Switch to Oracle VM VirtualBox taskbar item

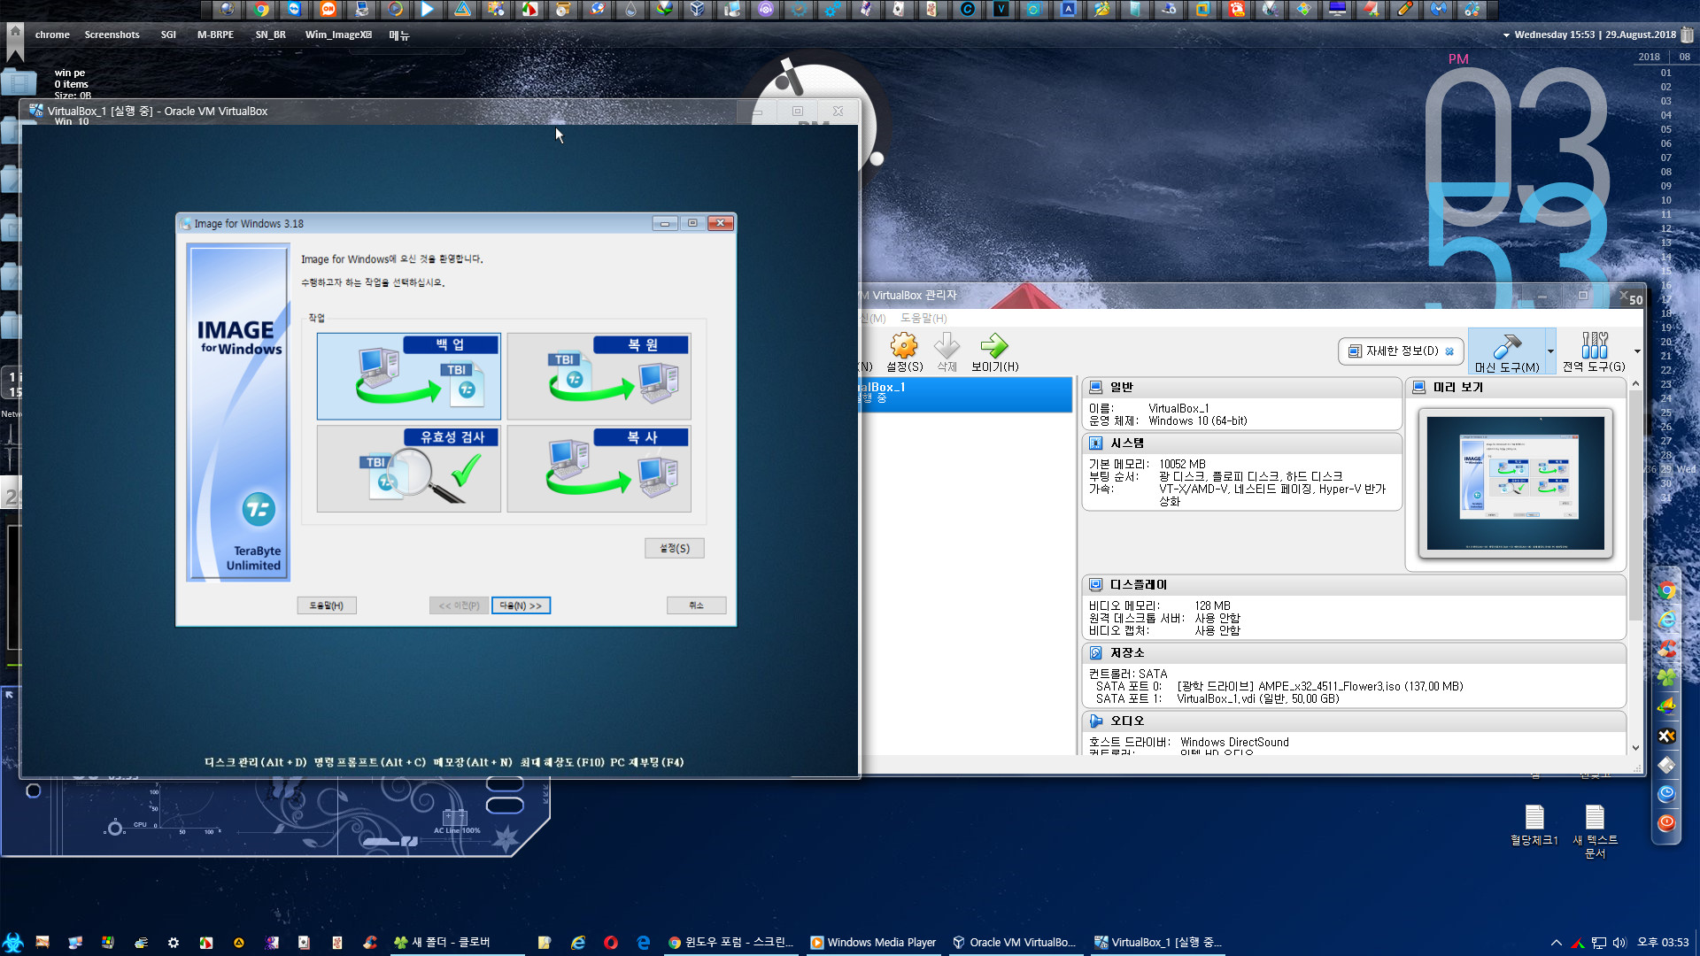1015,943
